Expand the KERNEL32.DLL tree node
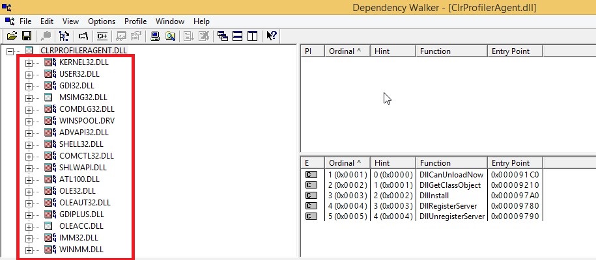 pos(29,62)
